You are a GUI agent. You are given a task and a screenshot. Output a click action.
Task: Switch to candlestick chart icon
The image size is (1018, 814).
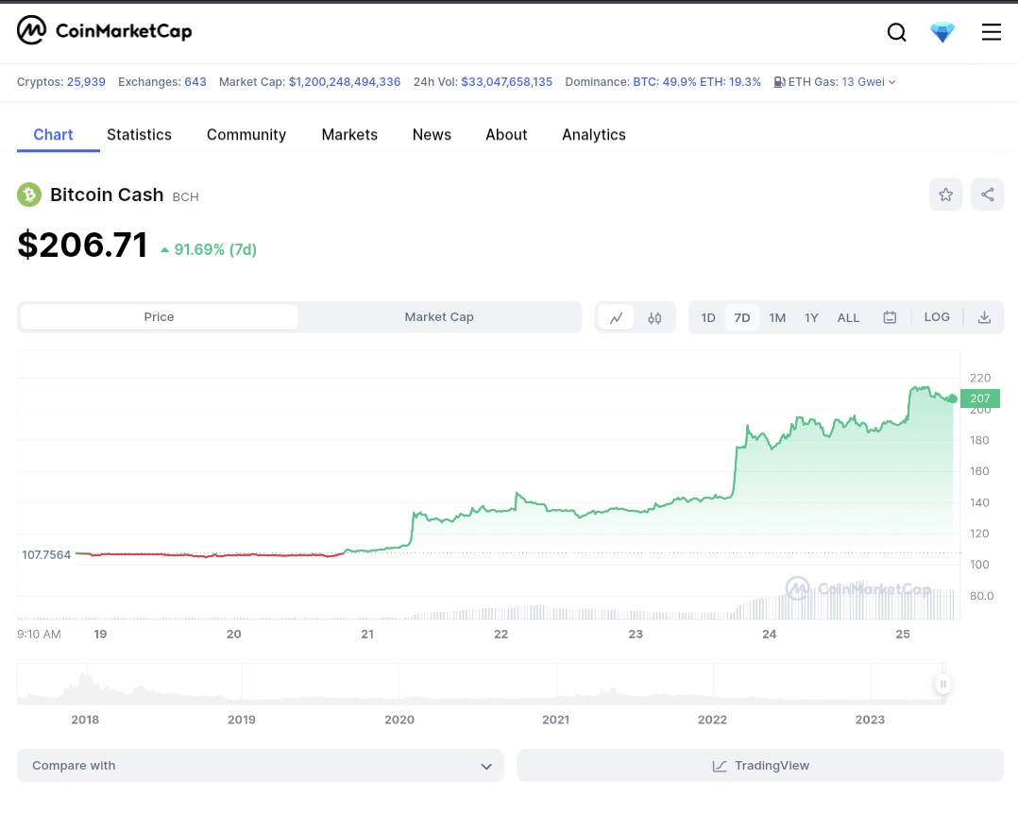(x=654, y=317)
